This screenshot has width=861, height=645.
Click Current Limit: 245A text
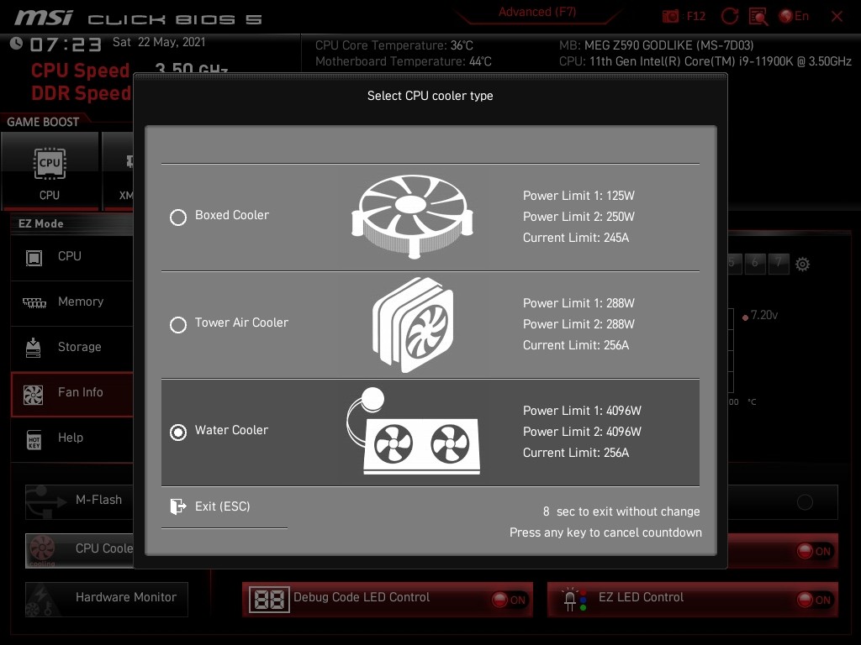[x=575, y=238]
